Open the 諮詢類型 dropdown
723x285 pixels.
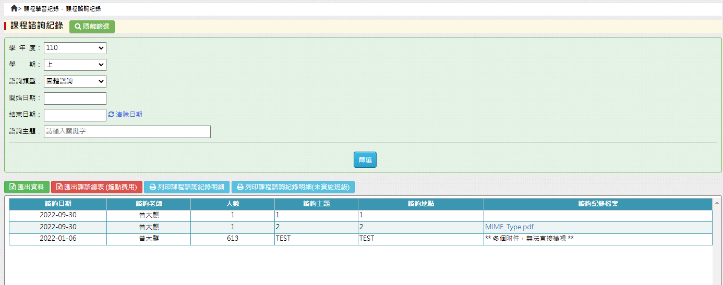(x=75, y=81)
